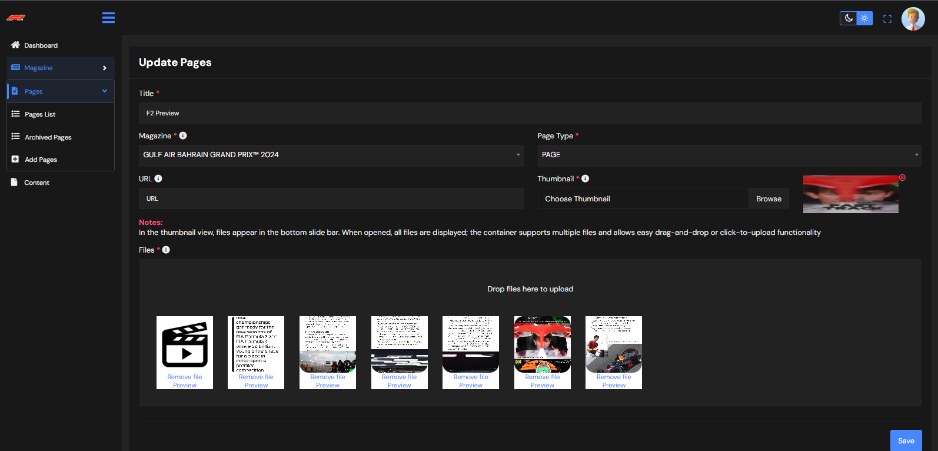The image size is (938, 451).
Task: Click the Pages List list icon
Action: tap(15, 114)
